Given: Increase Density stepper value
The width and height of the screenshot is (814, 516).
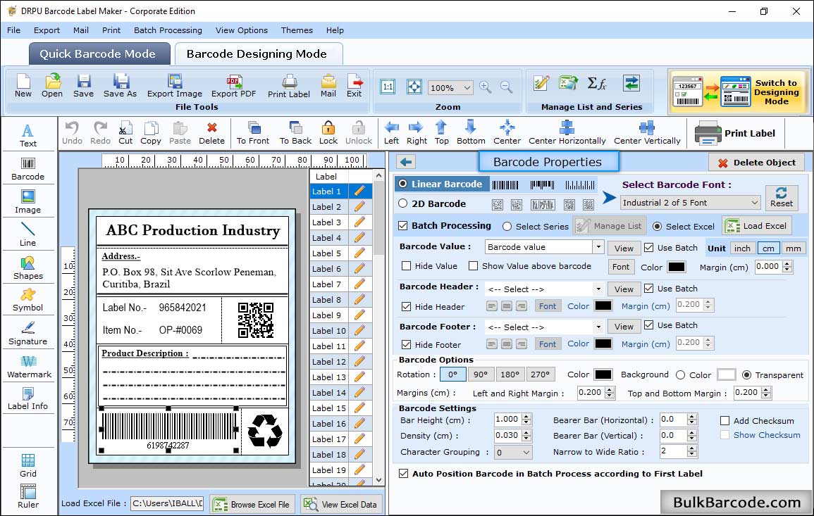Looking at the screenshot, I should pyautogui.click(x=526, y=432).
